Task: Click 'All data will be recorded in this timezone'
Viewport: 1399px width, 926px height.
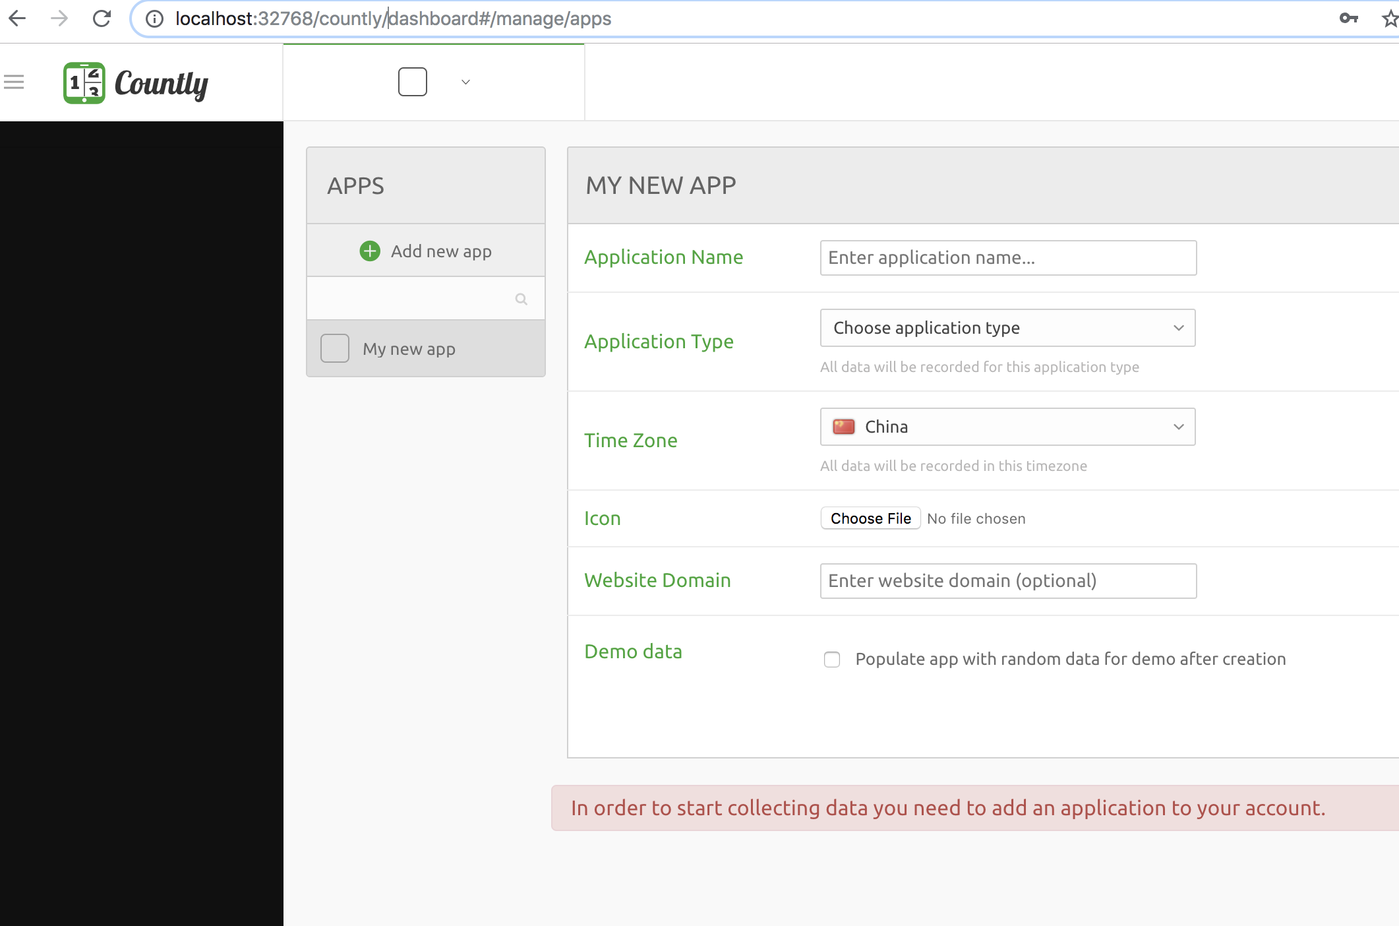Action: 953,466
